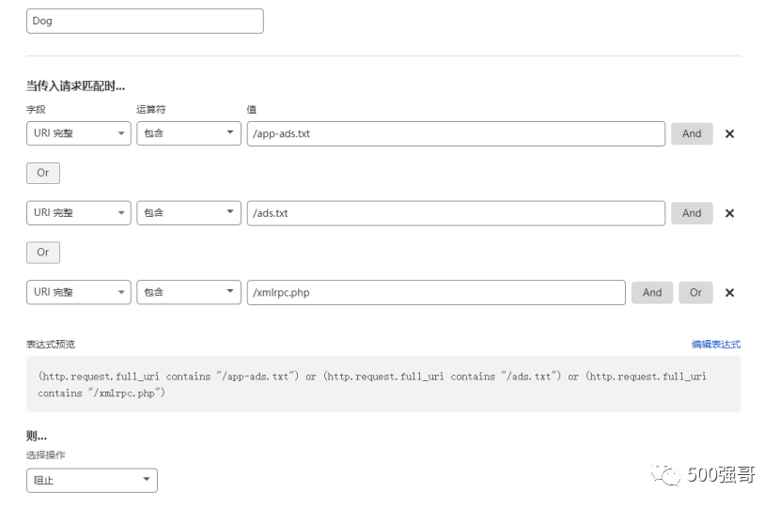
Task: Open the 编辑表达式 link
Action: click(716, 344)
